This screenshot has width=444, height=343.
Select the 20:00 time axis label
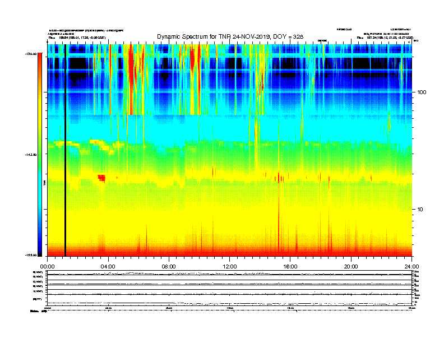pos(351,267)
